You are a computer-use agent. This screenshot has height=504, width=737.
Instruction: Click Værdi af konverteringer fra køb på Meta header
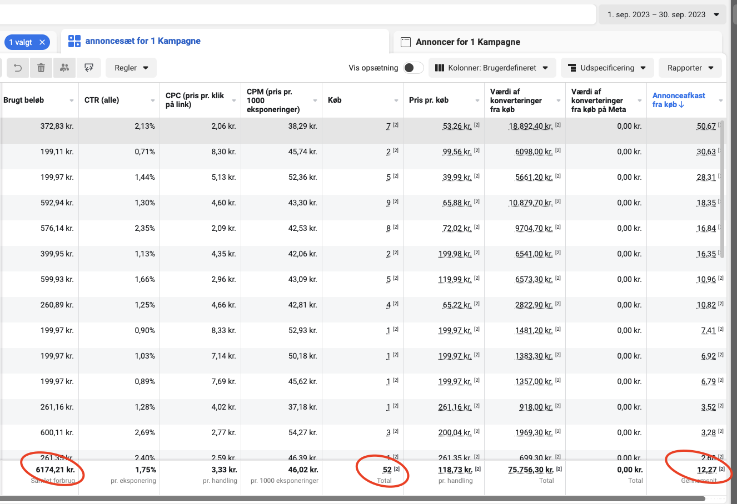coord(599,100)
